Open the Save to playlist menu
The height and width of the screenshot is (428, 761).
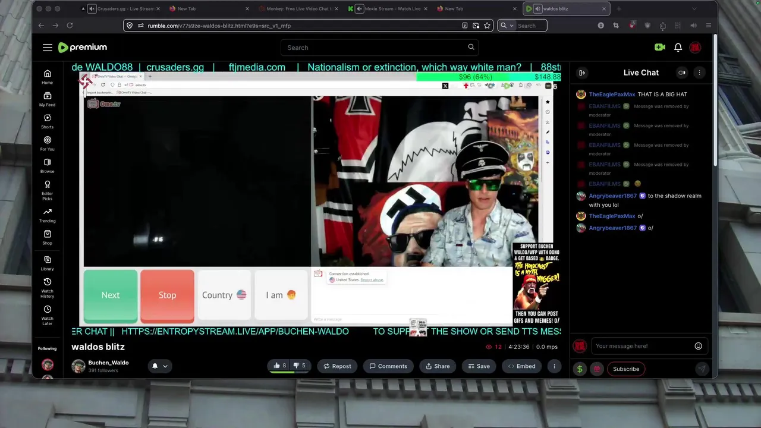click(x=479, y=366)
